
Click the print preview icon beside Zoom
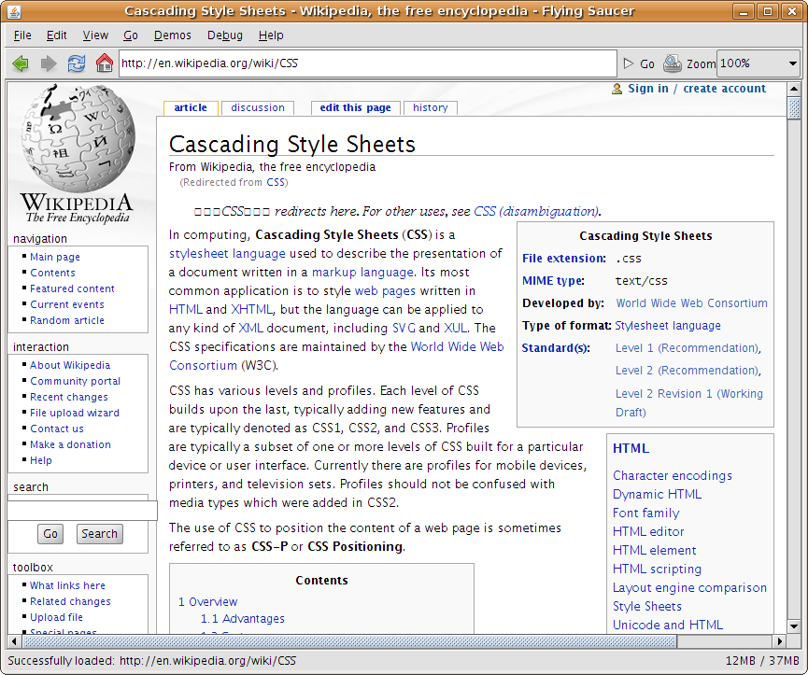[672, 63]
